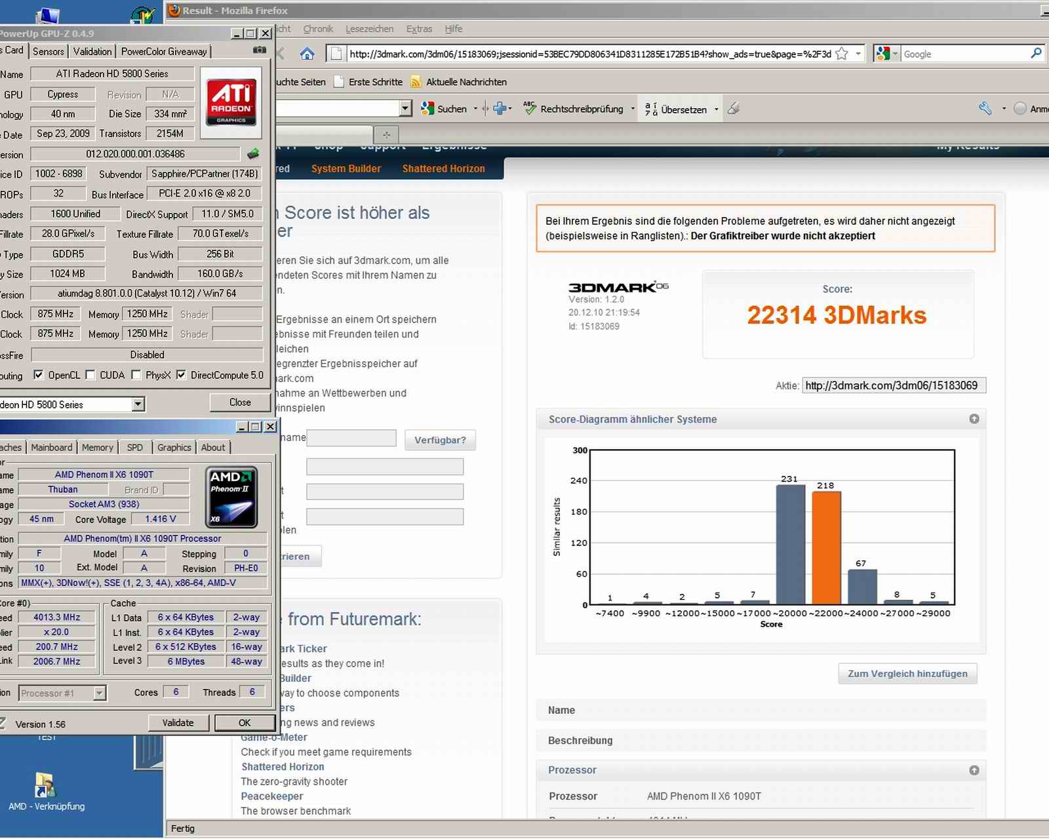The height and width of the screenshot is (839, 1049).
Task: Click the OK button in CPU-Z
Action: (x=245, y=722)
